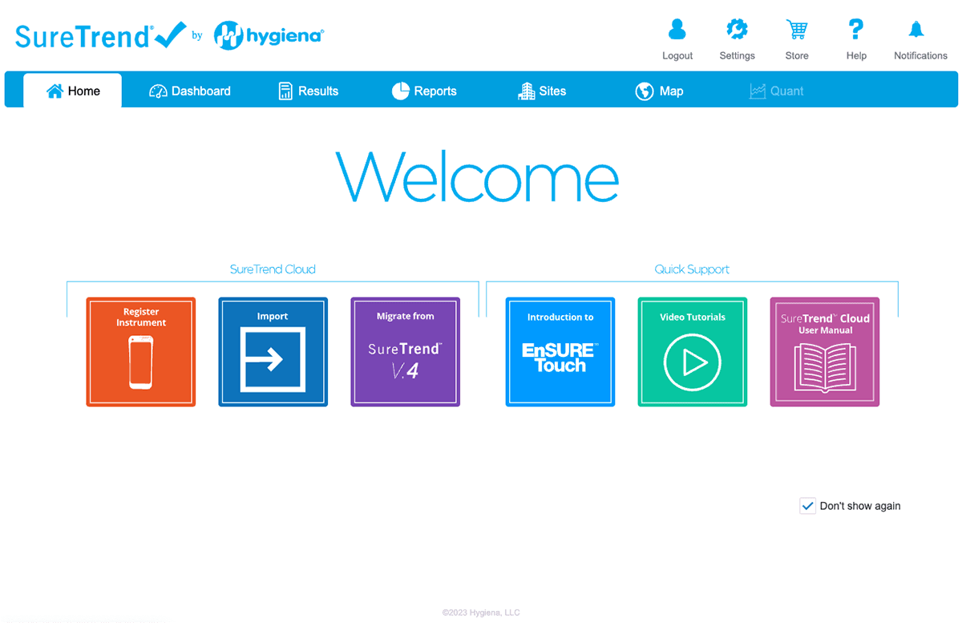
Task: Switch to the Reports tab
Action: (424, 91)
